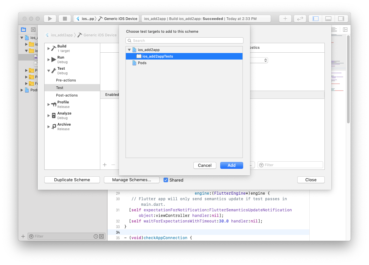Viewport: 369px width, 265px height.
Task: Click the build status activity field
Action: pos(206,19)
